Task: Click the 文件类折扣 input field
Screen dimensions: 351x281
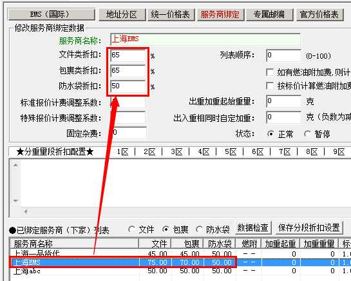Action: [x=128, y=55]
